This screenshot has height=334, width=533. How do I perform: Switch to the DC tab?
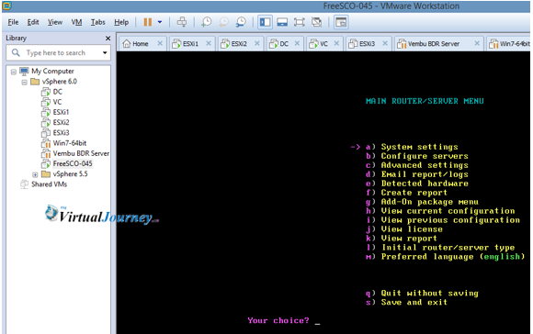(x=284, y=44)
